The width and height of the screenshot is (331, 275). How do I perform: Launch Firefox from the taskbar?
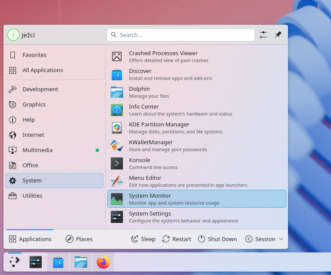(103, 262)
